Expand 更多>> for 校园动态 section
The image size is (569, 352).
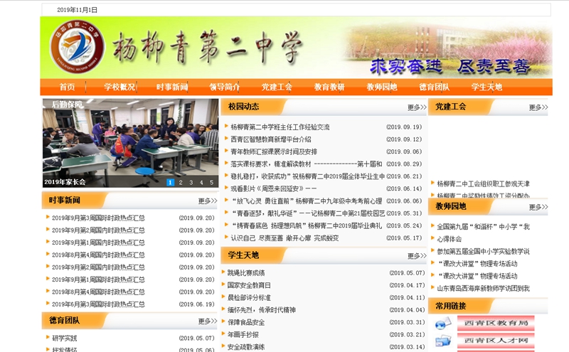[417, 108]
